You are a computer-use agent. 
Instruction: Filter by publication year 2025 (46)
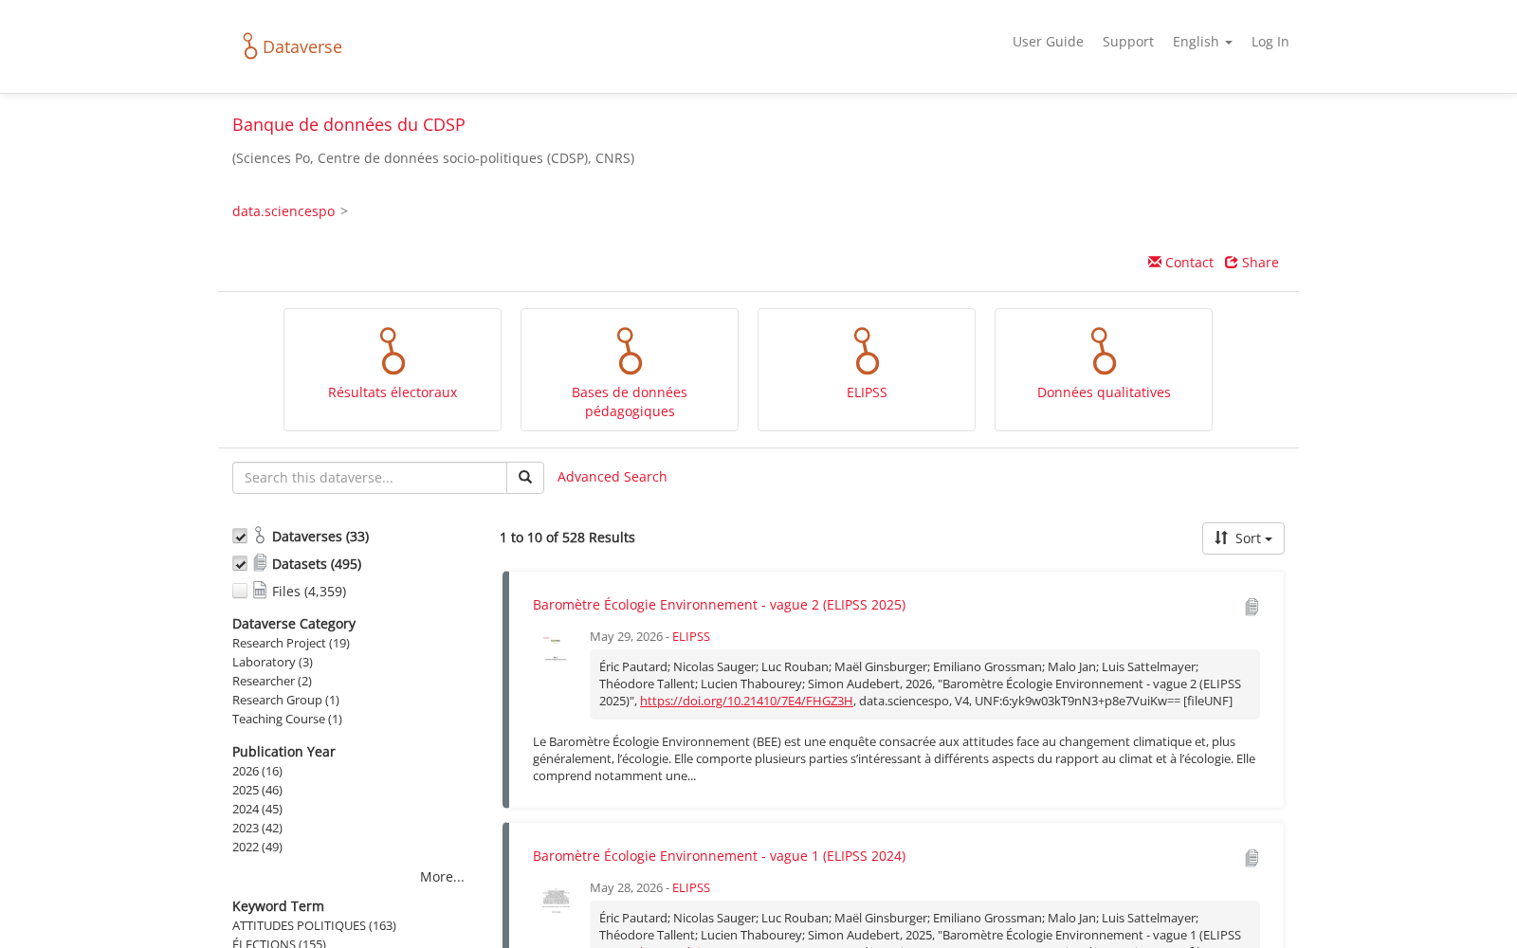pos(257,790)
